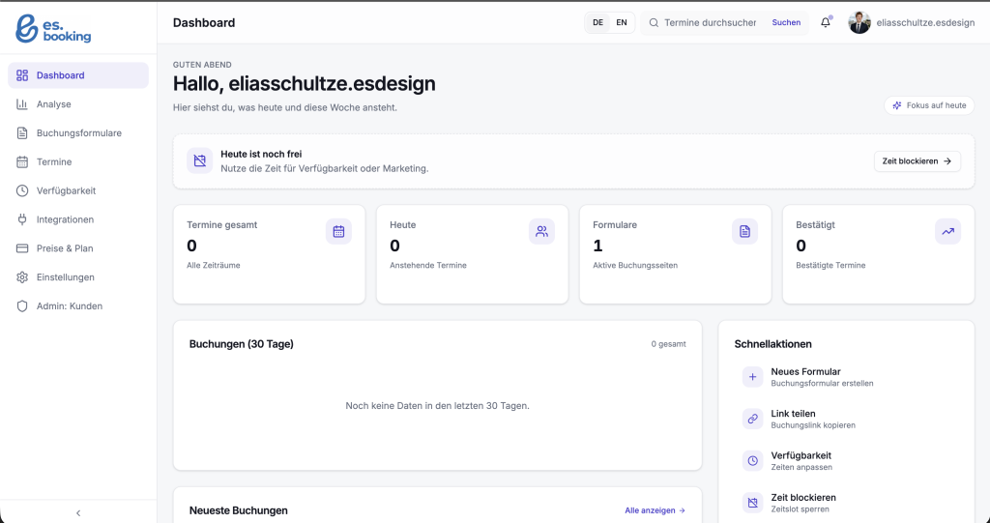This screenshot has height=523, width=990.
Task: Click the Analyse bar chart icon
Action: [22, 104]
